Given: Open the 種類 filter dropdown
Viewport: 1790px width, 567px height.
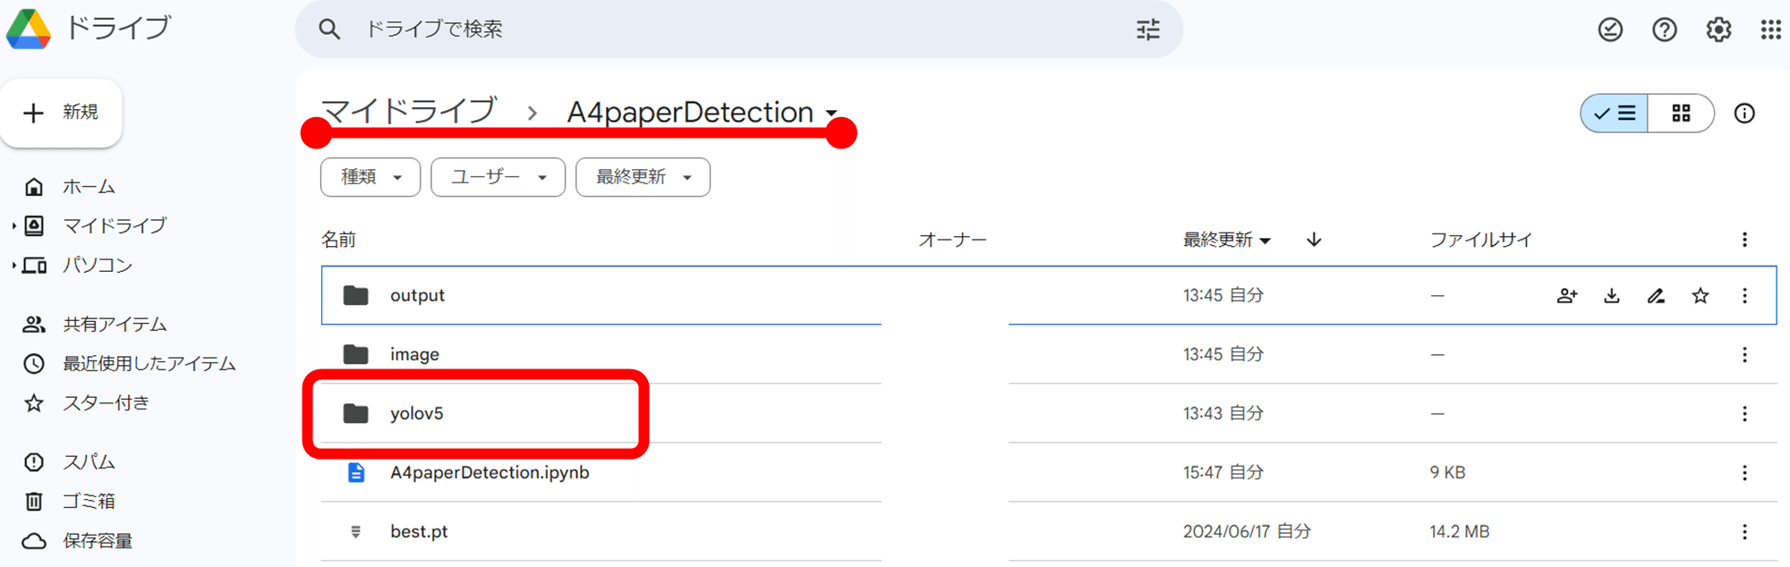Looking at the screenshot, I should (371, 177).
